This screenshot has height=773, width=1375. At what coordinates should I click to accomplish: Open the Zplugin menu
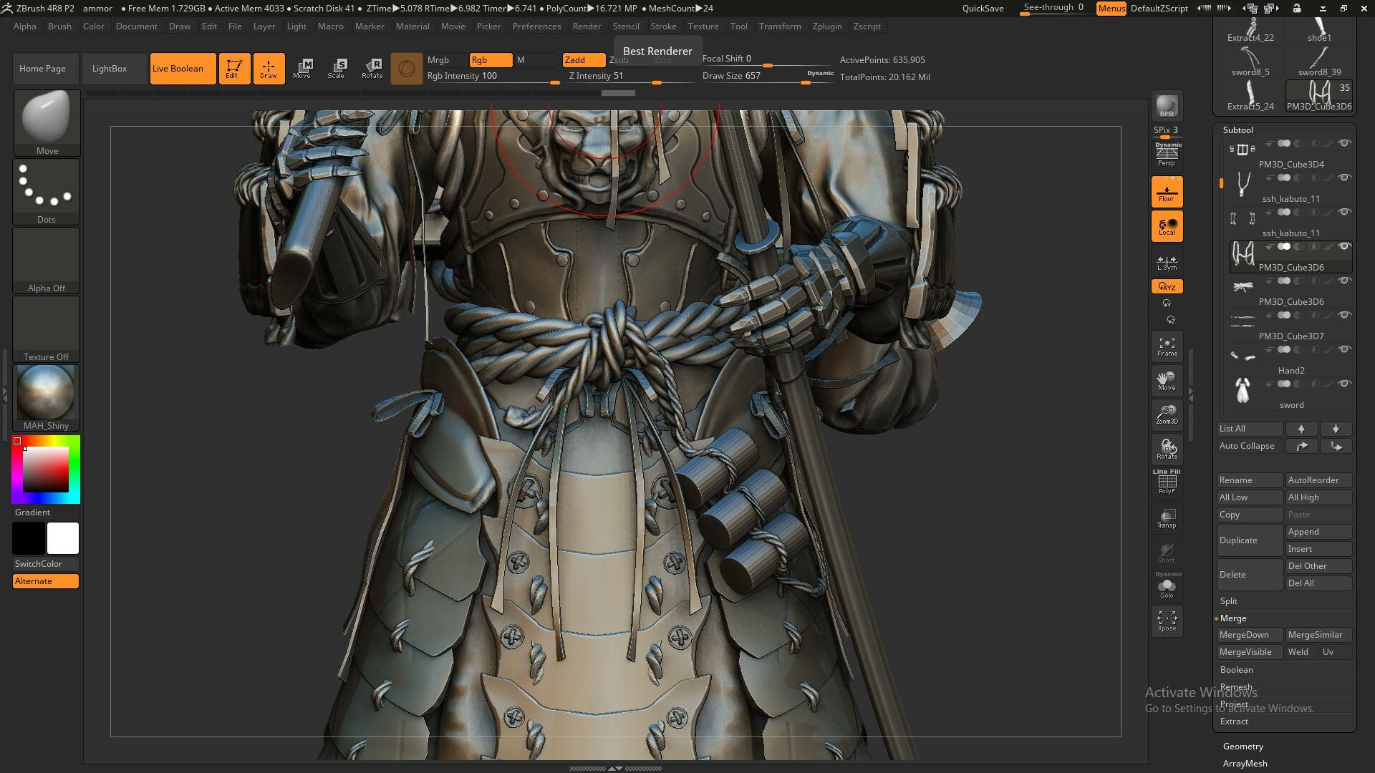click(826, 26)
